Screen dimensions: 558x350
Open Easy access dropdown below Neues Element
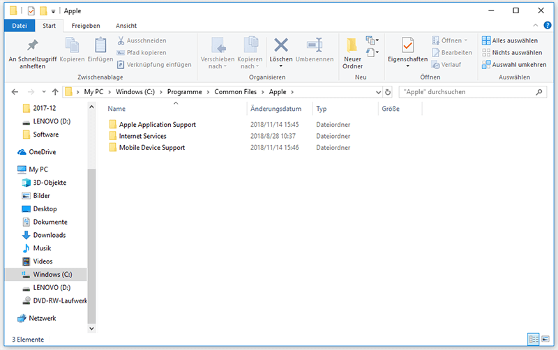372,52
